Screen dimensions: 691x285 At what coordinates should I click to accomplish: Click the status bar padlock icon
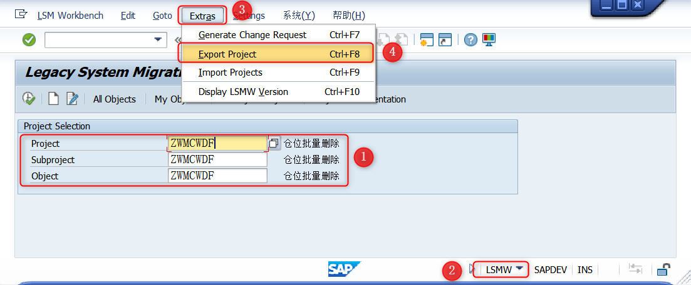click(x=663, y=269)
